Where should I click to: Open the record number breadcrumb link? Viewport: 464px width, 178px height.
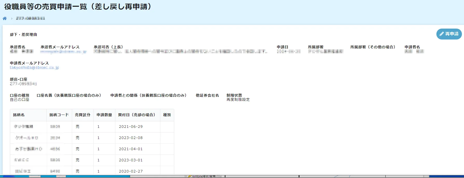(x=30, y=18)
